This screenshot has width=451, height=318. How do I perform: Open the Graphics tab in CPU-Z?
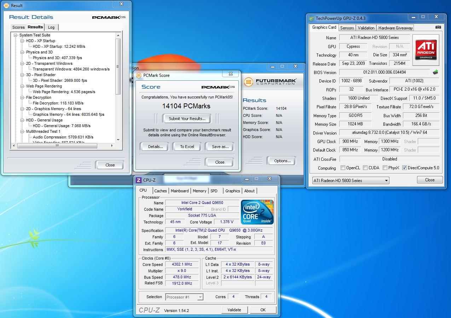tap(233, 191)
